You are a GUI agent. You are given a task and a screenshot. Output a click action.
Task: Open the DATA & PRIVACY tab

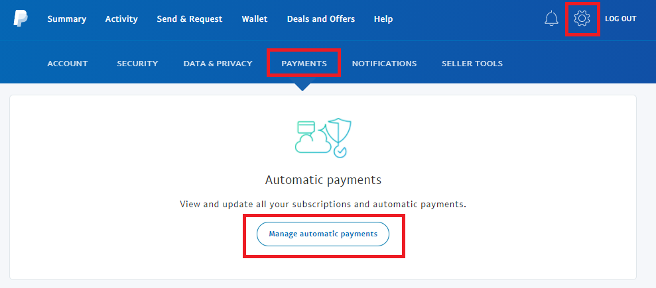tap(218, 64)
